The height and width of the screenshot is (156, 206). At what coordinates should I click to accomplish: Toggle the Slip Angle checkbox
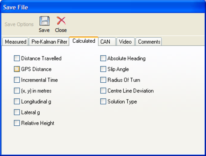[103, 69]
